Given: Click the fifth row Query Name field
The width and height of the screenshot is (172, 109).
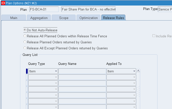Looking at the screenshot, I should point(82,95).
